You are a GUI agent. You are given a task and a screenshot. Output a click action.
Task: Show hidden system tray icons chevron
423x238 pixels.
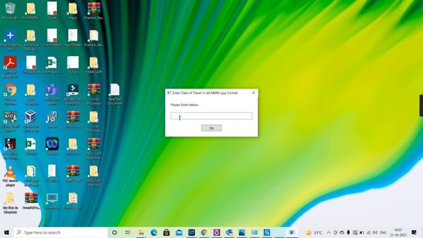coord(328,232)
